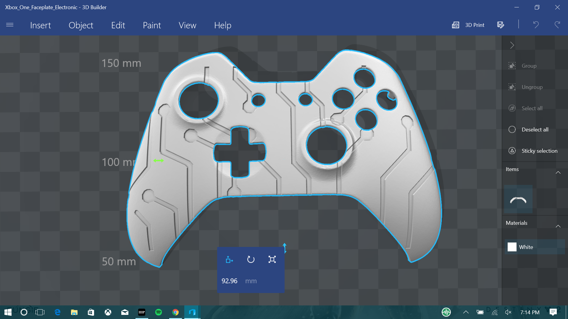Click the Deselect all circle icon
Screen dimensions: 568x319
pyautogui.click(x=512, y=129)
